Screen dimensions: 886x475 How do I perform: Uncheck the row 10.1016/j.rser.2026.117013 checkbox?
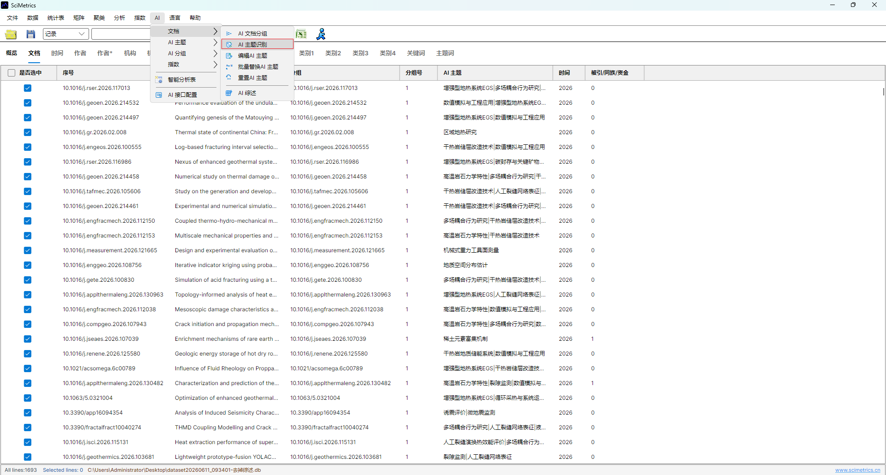28,88
